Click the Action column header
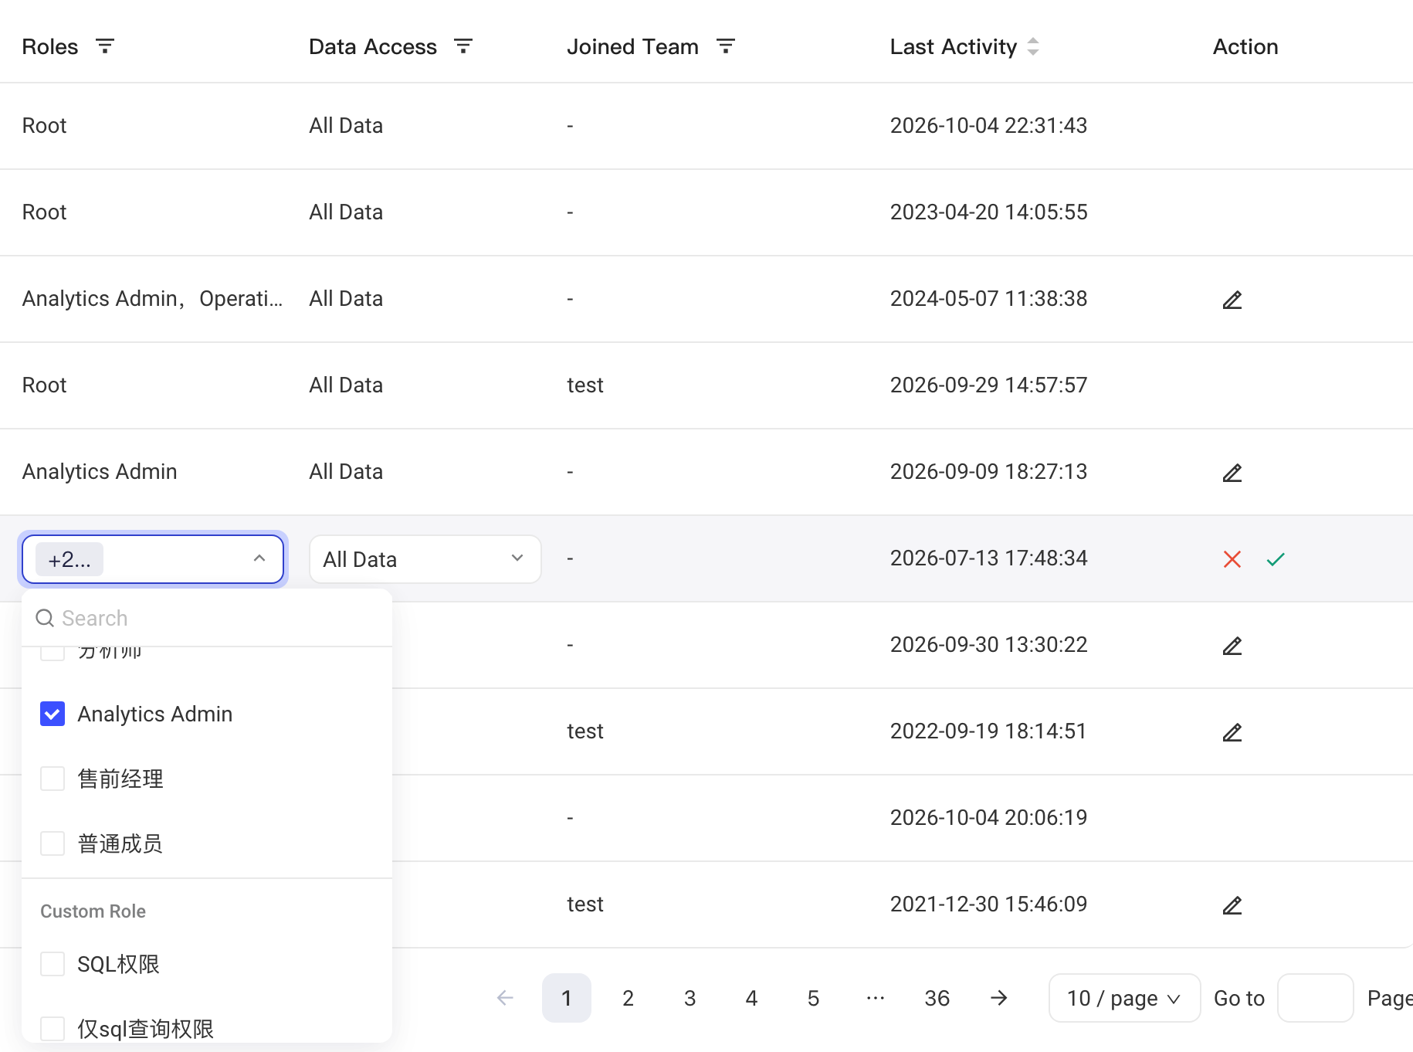This screenshot has height=1052, width=1413. click(x=1245, y=46)
